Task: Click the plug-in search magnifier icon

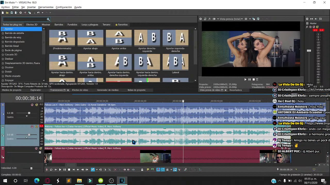Action: click(x=48, y=19)
